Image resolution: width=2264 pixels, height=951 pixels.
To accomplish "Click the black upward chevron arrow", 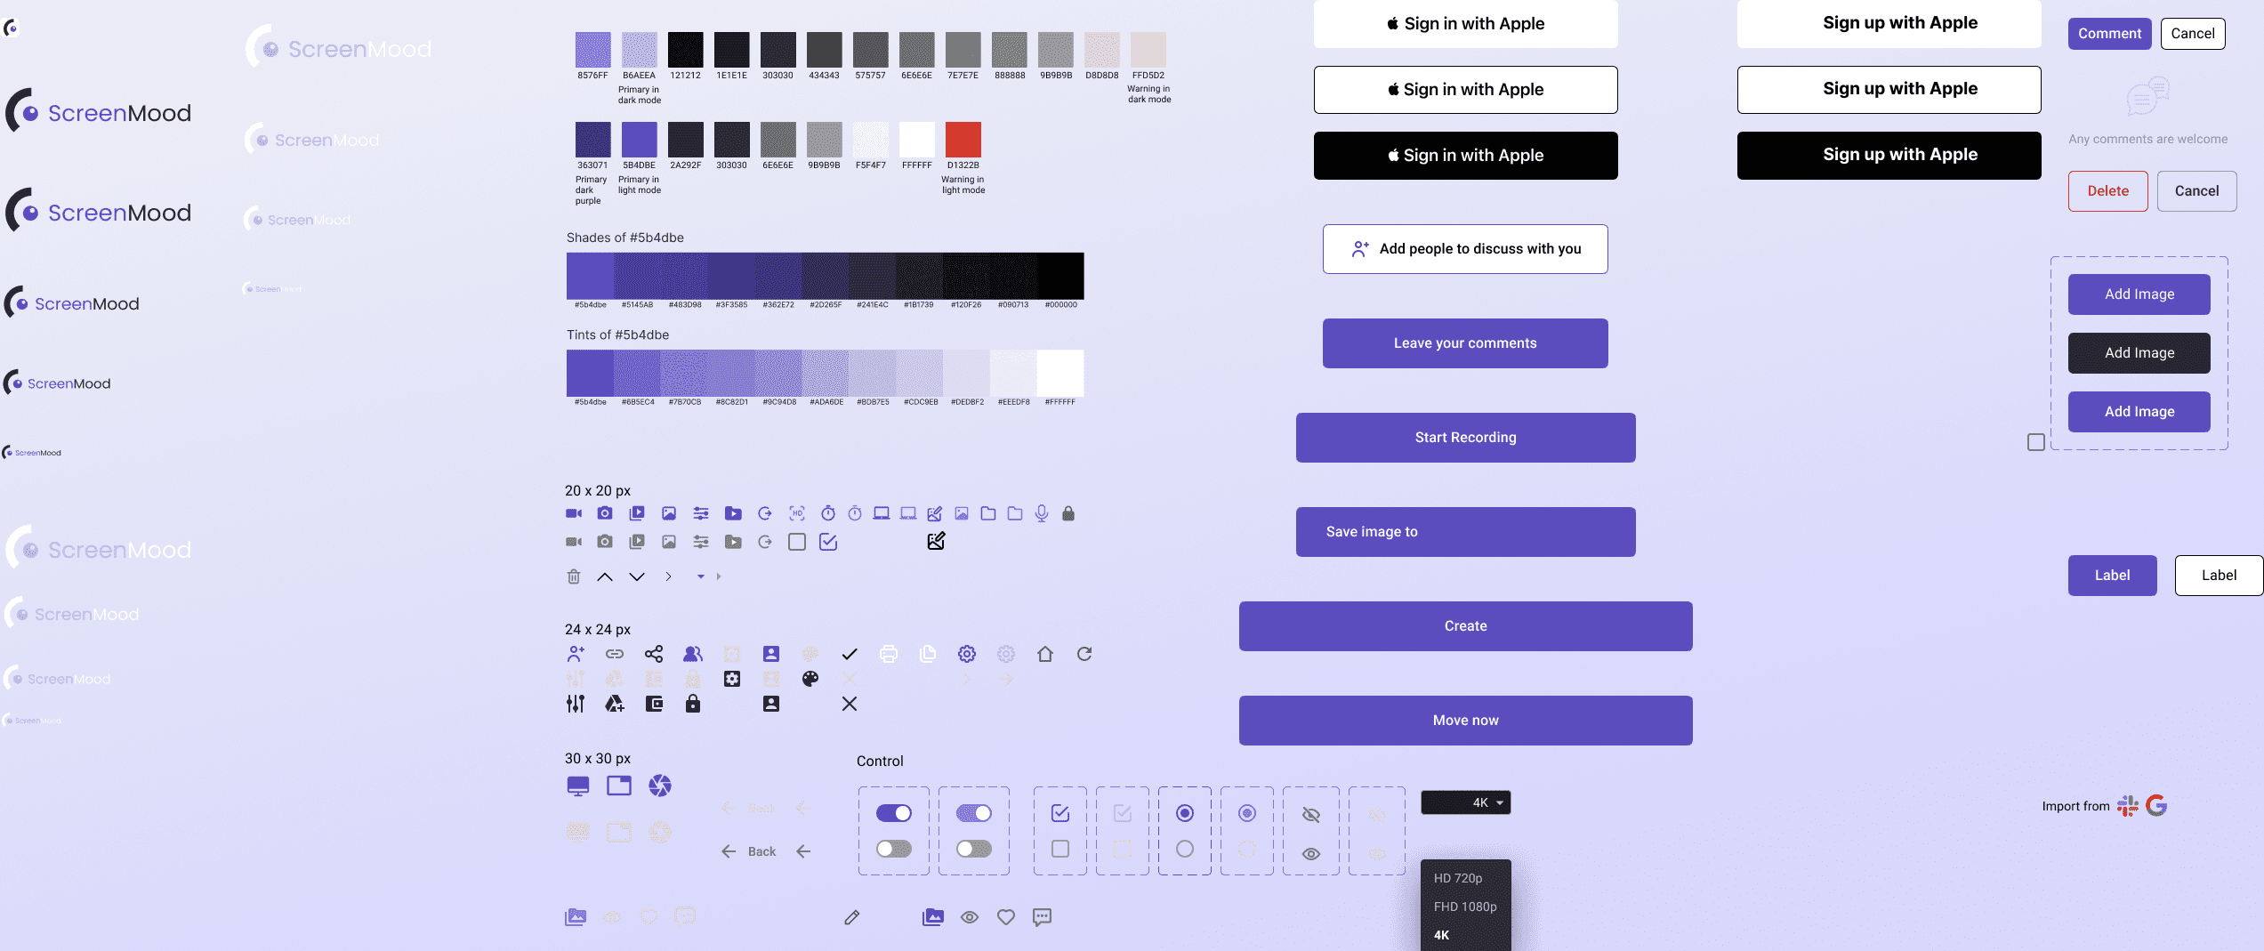I will (x=605, y=576).
